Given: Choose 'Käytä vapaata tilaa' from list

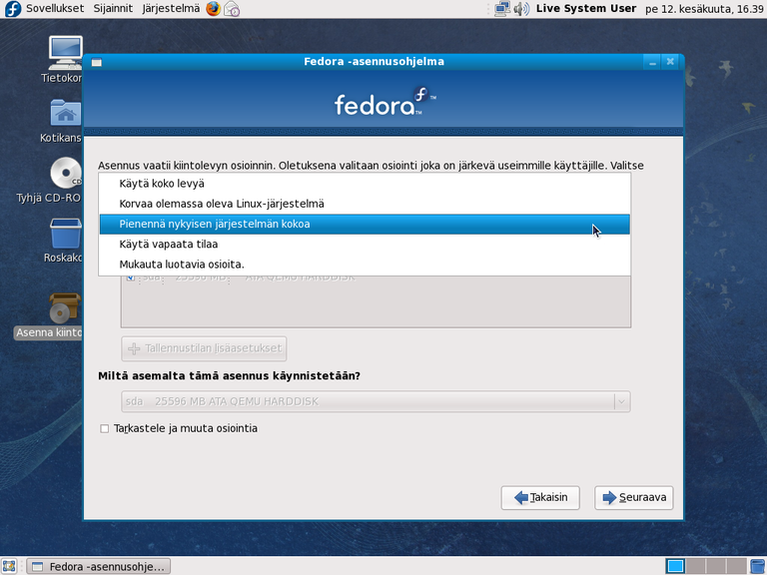Looking at the screenshot, I should 168,245.
